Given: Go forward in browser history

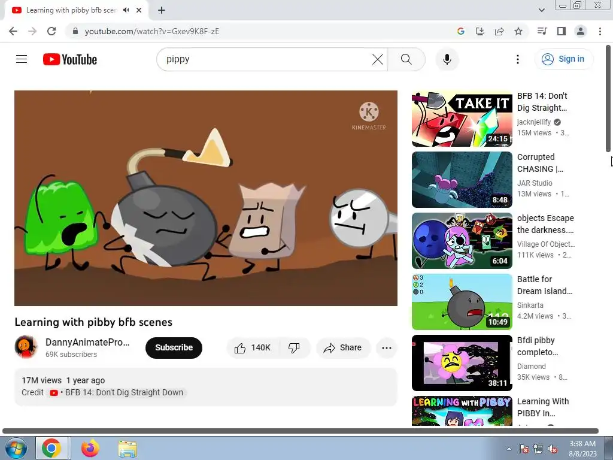Looking at the screenshot, I should coord(32,31).
